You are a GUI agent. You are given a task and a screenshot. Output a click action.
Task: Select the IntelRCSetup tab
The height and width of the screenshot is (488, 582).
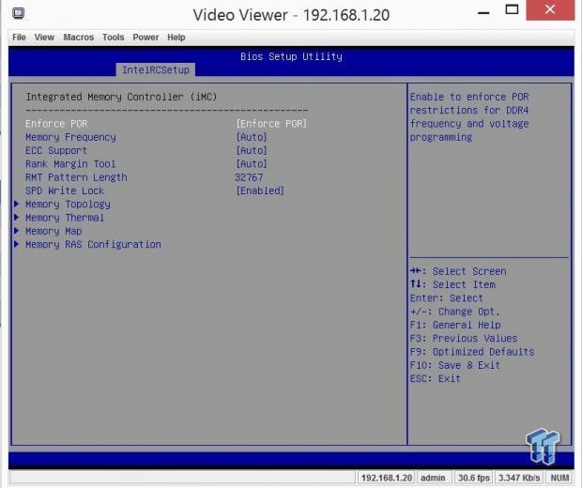[156, 69]
